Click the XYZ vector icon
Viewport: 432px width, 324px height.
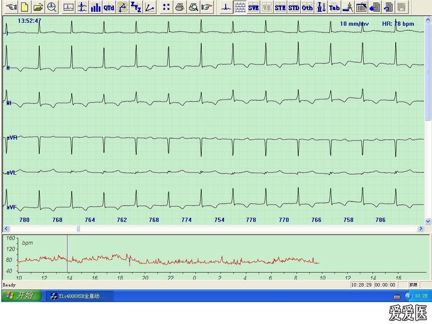(x=136, y=7)
